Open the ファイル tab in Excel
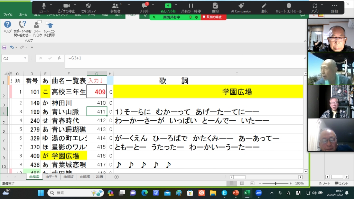Viewport: 354px width, 199px height. click(8, 15)
